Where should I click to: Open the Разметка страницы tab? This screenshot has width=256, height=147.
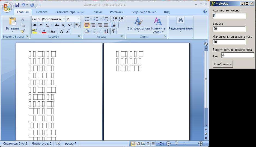click(69, 12)
